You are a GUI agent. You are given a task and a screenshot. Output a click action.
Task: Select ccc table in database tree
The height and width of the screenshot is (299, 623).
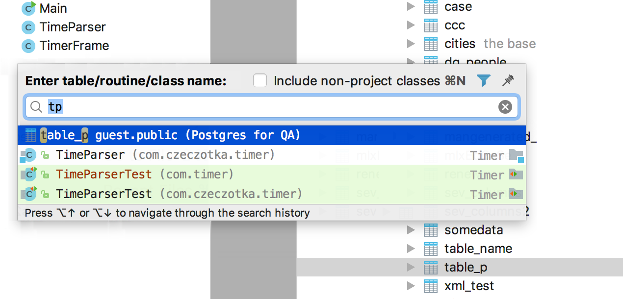point(455,25)
